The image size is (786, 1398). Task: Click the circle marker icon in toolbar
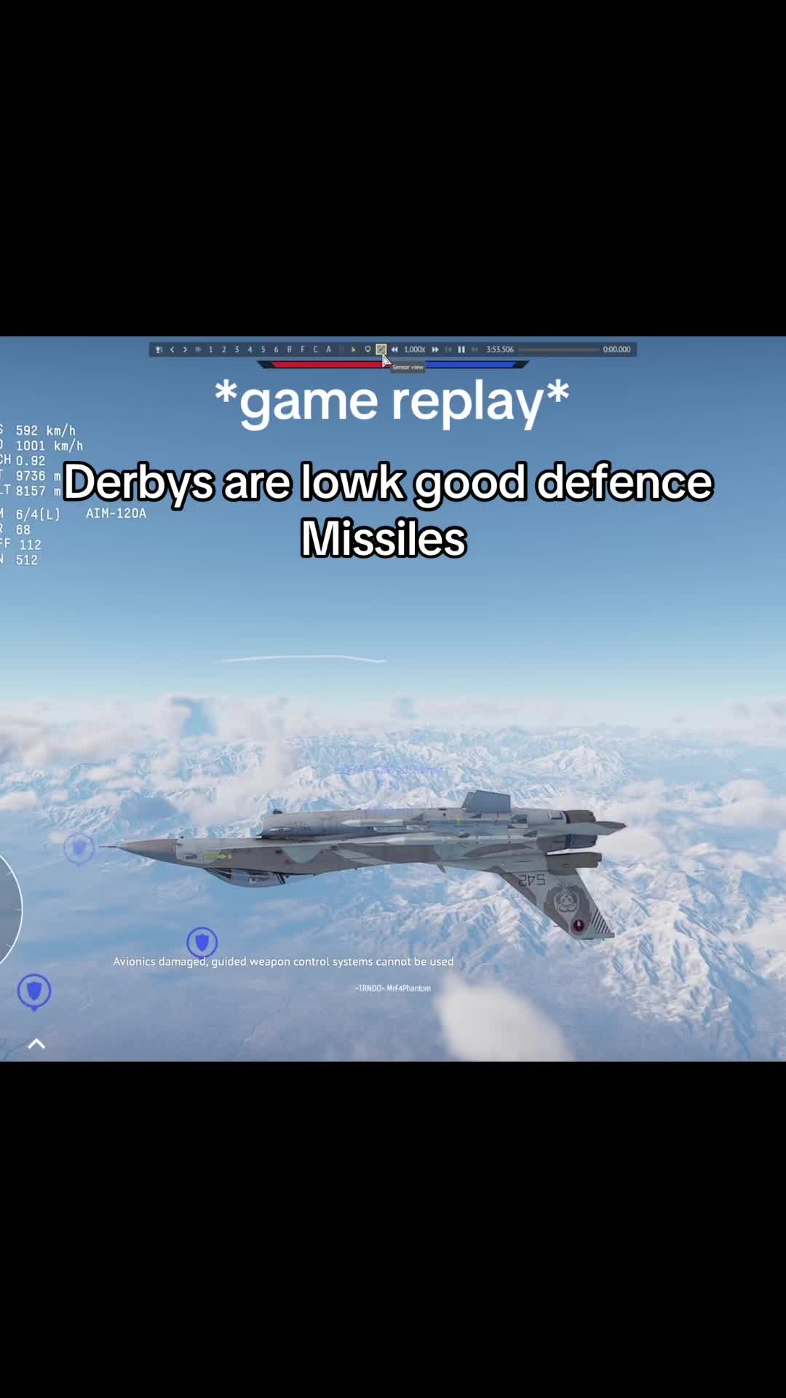(x=368, y=349)
